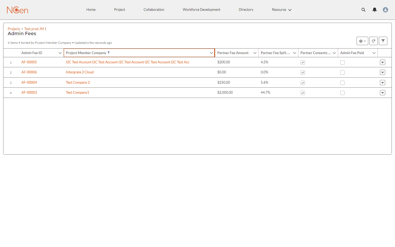Toggle Admin Fee Paid checkbox for AF-00006
Viewport: 395px width, 247px height.
(343, 73)
